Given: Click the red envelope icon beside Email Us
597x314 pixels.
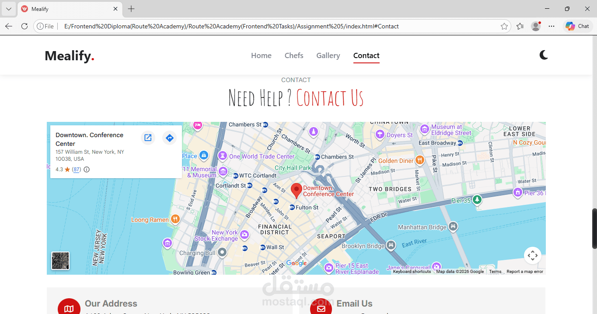Looking at the screenshot, I should tap(321, 307).
